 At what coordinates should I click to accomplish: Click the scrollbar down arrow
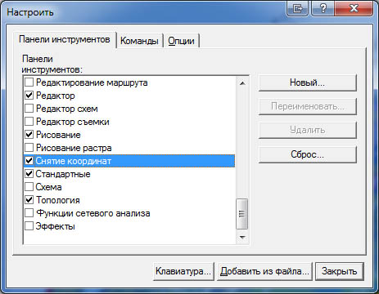coord(242,238)
